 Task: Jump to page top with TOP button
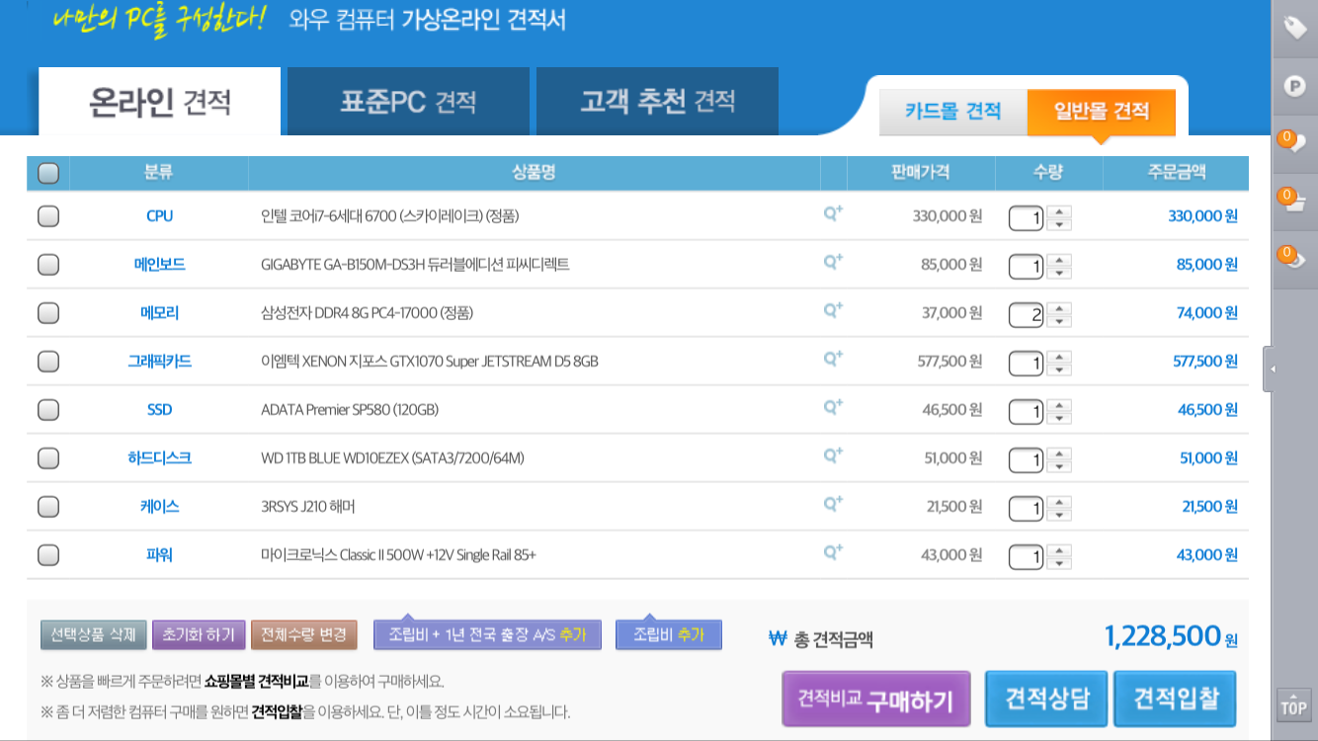[x=1293, y=705]
